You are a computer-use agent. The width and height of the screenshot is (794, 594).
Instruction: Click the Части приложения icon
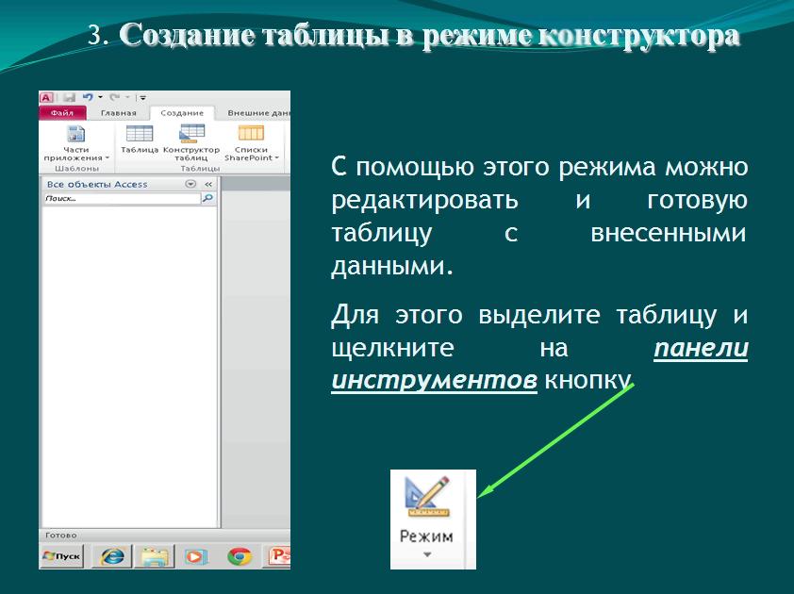[x=75, y=135]
